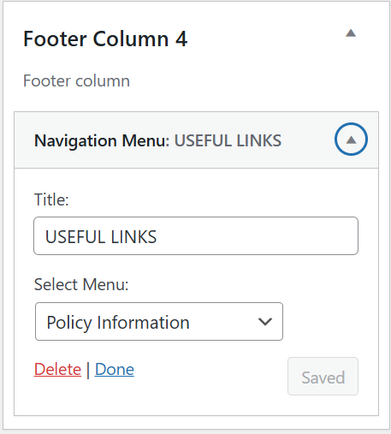Click the USEFUL LINKS text in the widget header

point(228,140)
